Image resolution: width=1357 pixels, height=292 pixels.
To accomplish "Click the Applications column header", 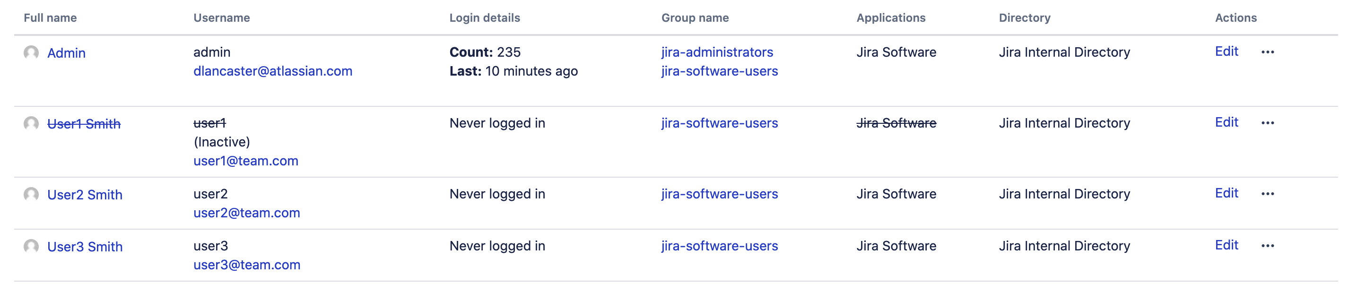I will [891, 18].
